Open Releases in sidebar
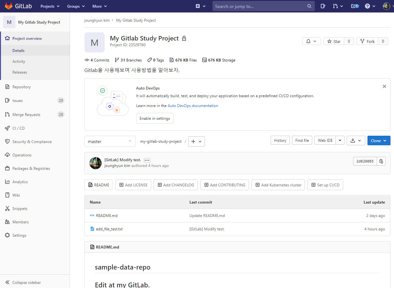394x288 pixels. click(20, 72)
